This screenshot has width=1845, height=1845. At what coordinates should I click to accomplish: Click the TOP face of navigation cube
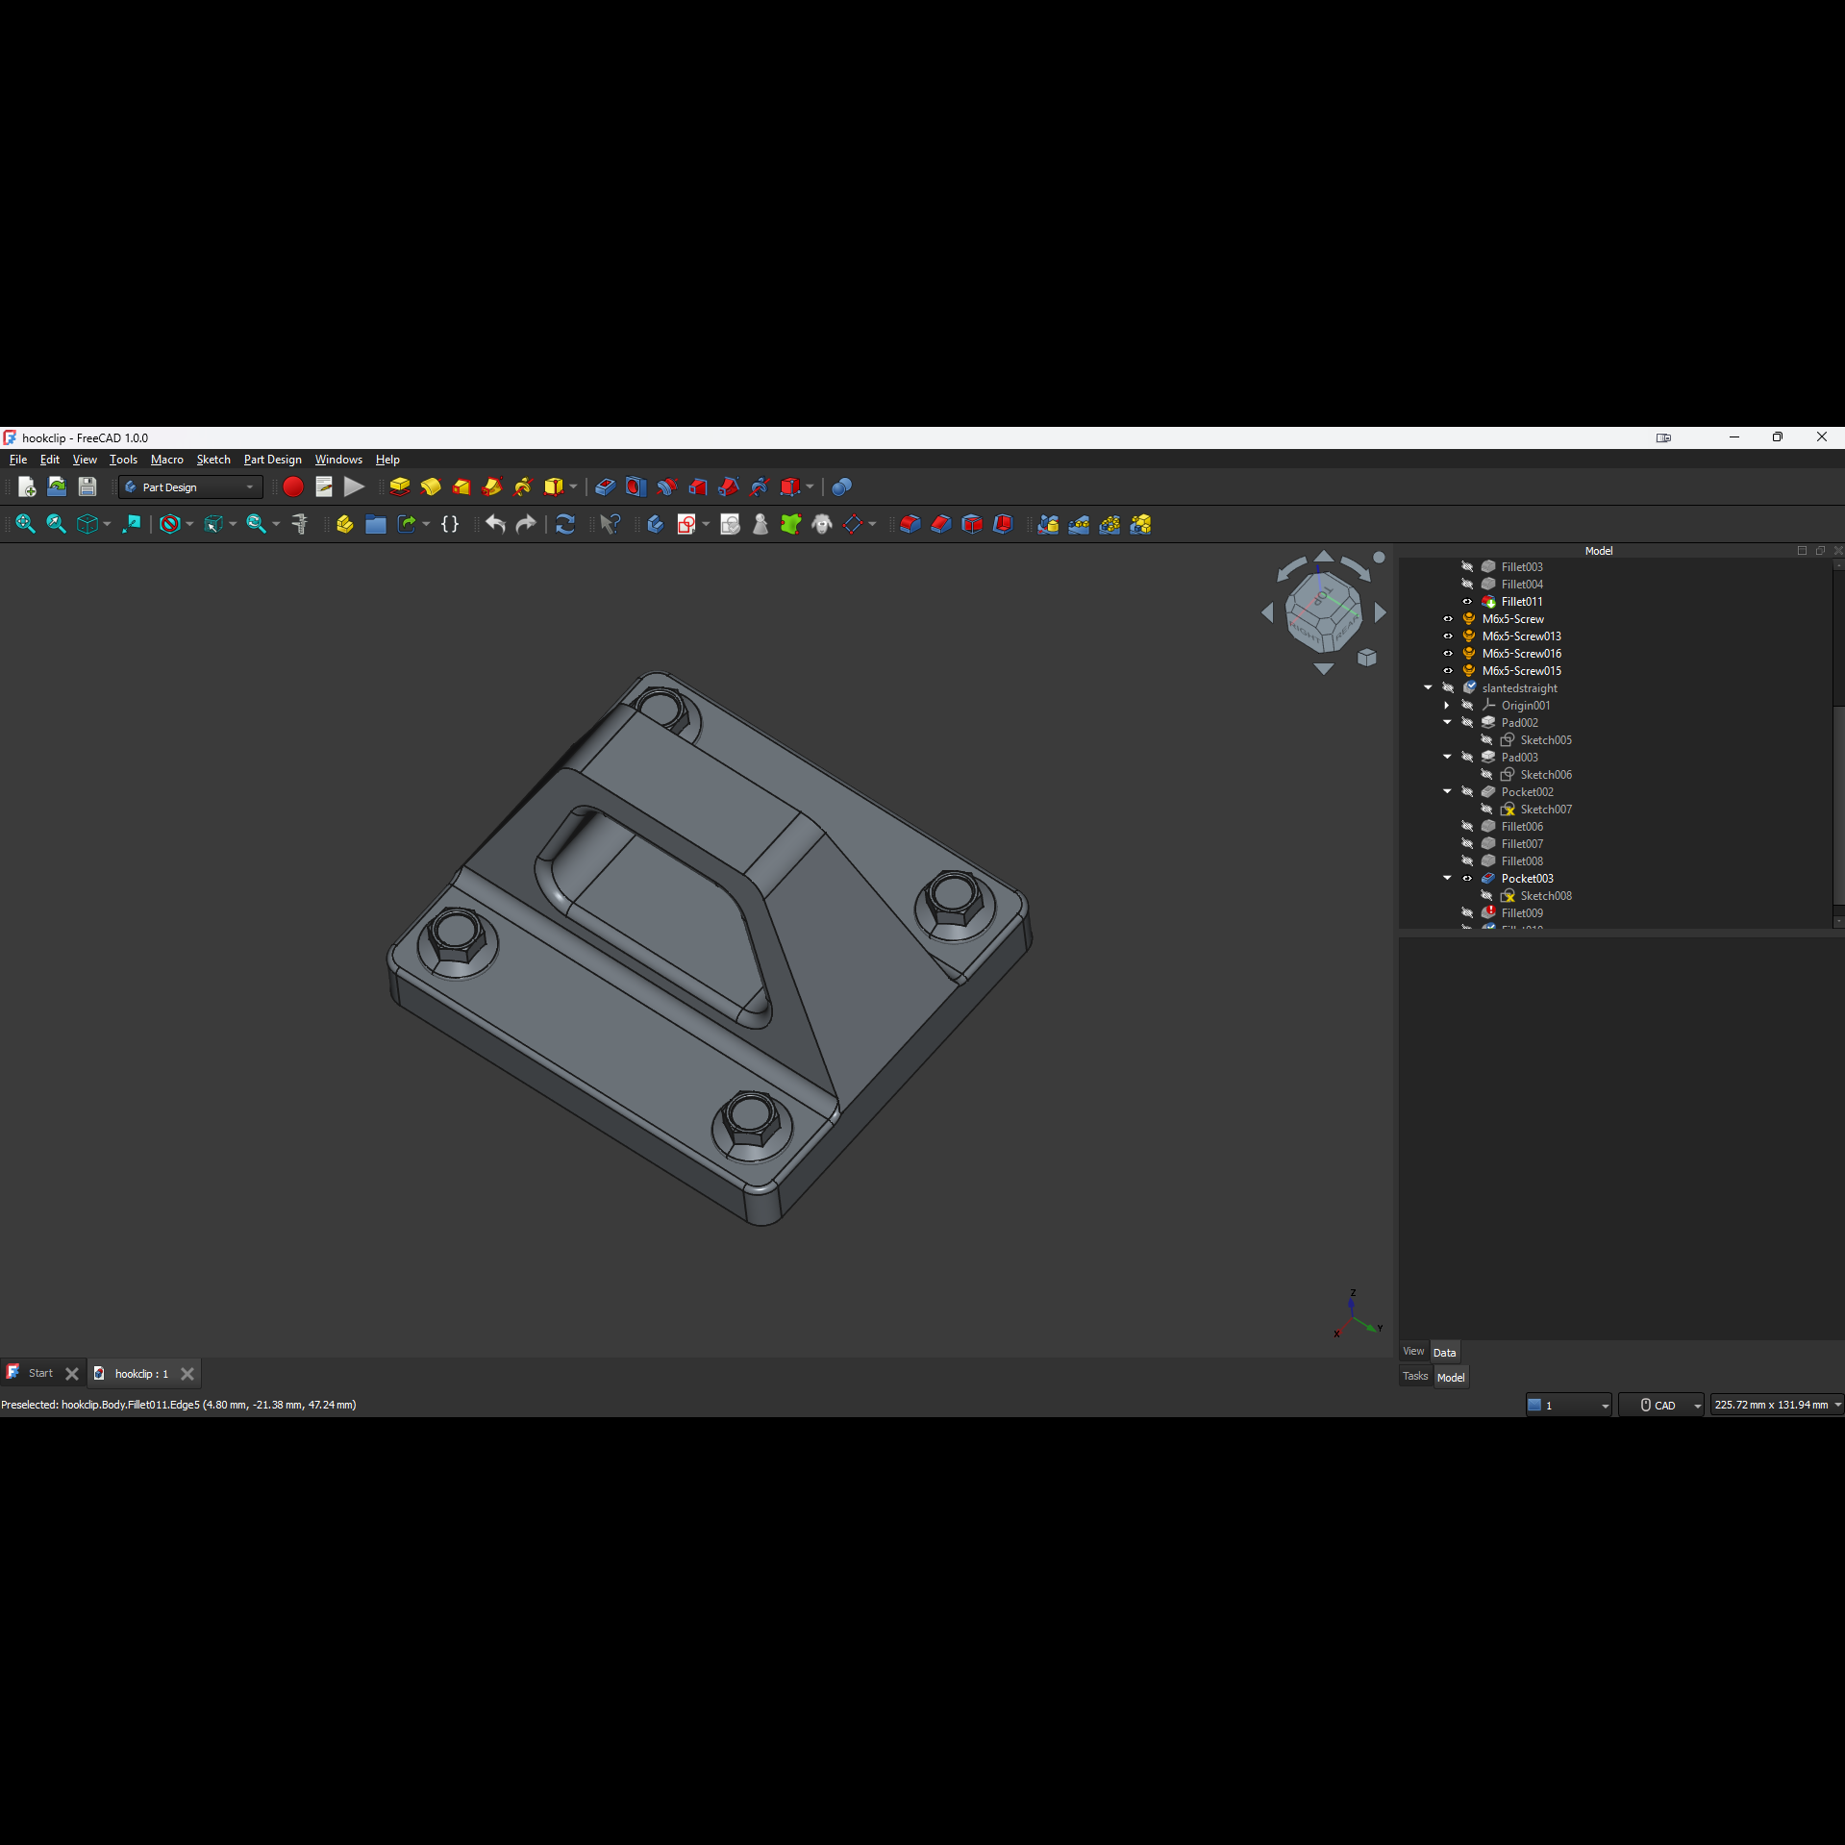coord(1323,596)
